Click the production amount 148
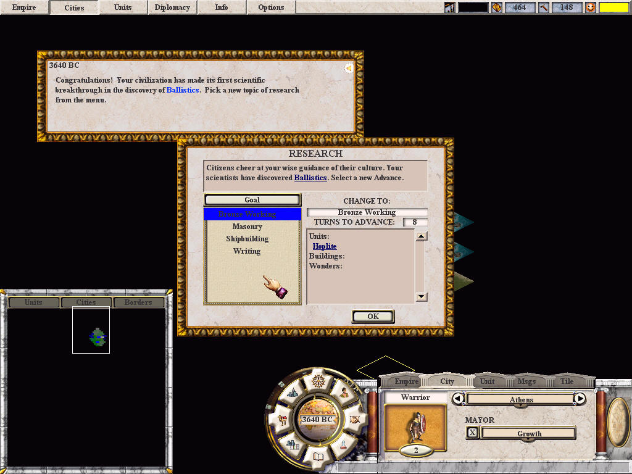The height and width of the screenshot is (474, 632). [567, 7]
